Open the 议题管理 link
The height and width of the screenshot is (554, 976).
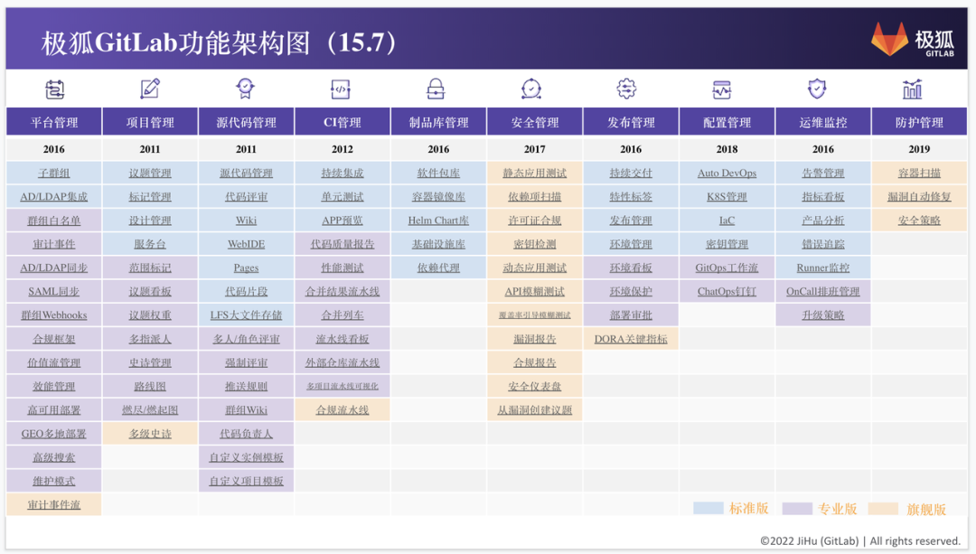pyautogui.click(x=150, y=173)
